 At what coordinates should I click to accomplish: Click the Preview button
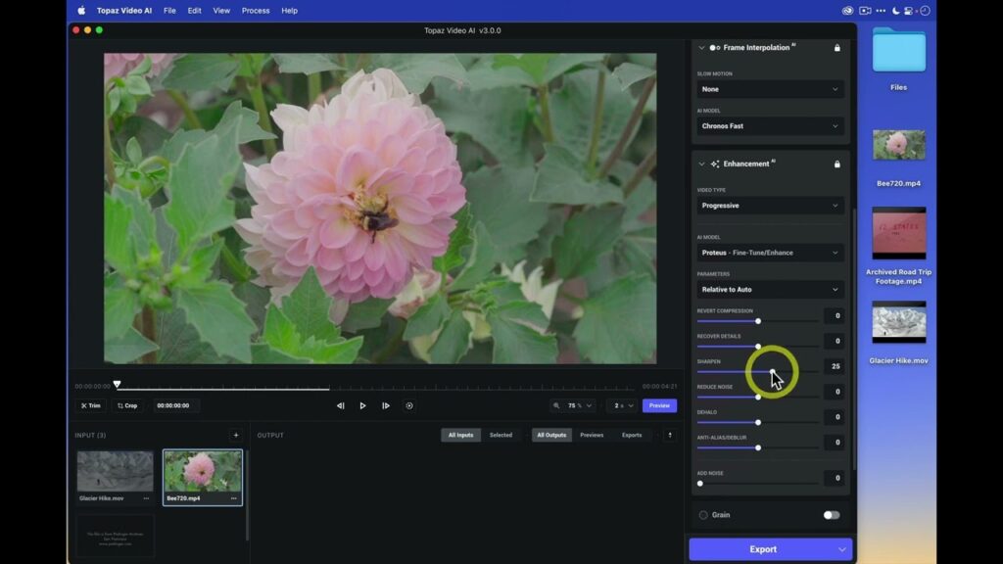659,405
